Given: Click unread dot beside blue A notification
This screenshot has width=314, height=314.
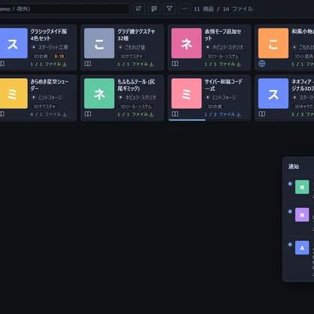Looking at the screenshot, I should click(290, 244).
